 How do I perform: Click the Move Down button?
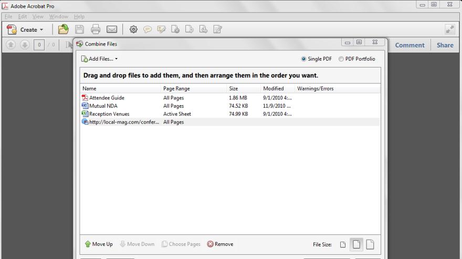137,244
